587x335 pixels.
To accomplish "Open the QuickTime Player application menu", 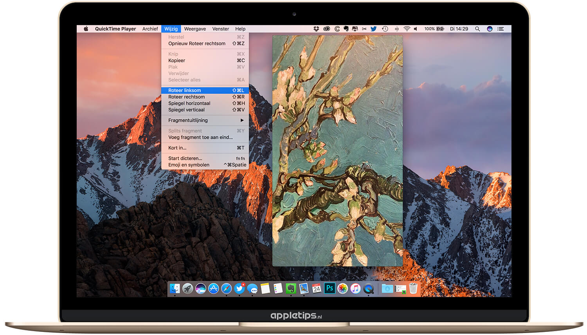I will [x=115, y=29].
